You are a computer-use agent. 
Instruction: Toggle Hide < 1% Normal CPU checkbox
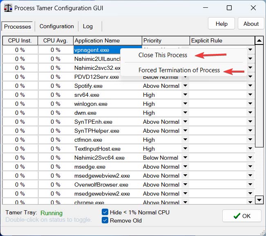coord(105,212)
